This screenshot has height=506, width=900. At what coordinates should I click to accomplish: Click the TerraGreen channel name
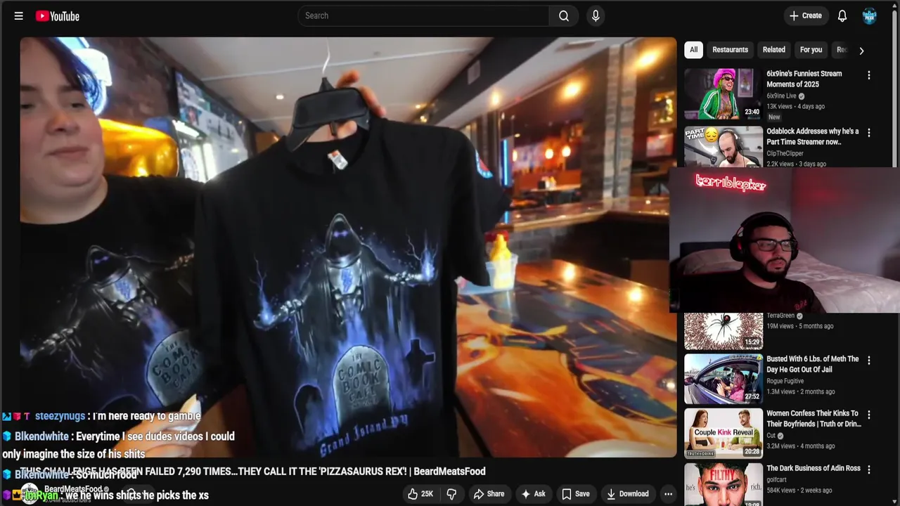[x=780, y=316]
